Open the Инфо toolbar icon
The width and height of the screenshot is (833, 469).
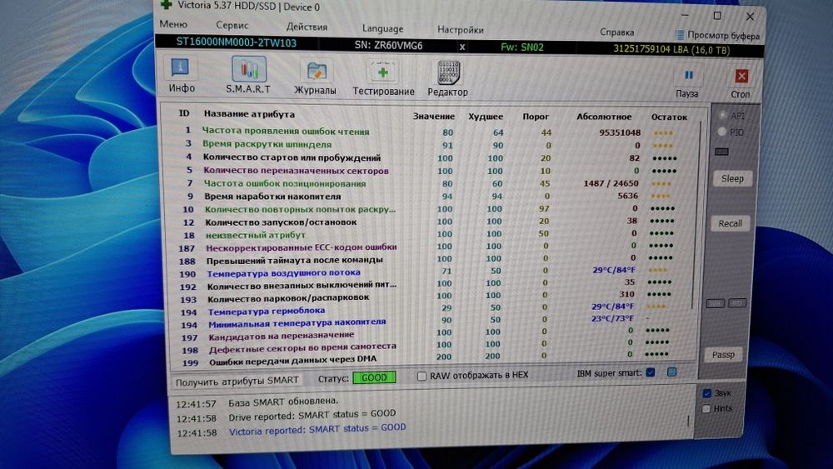pos(181,76)
